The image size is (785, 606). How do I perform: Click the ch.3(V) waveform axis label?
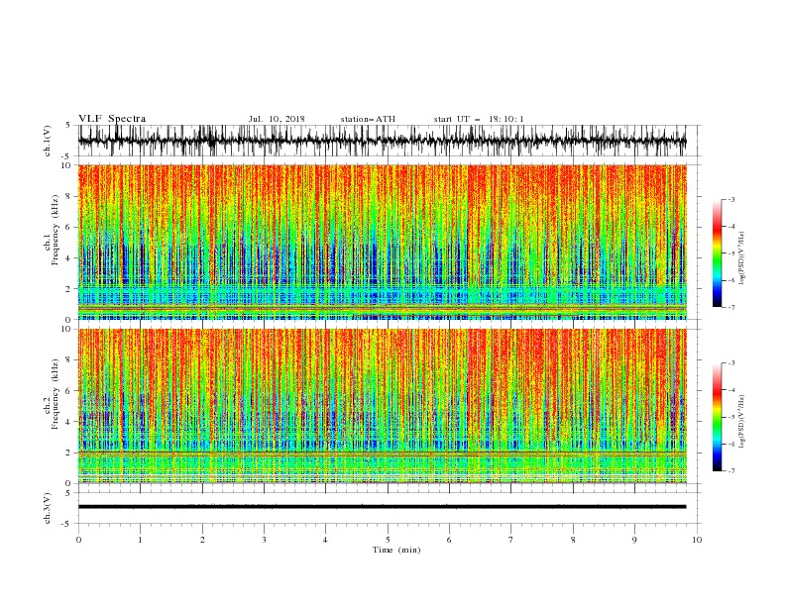click(48, 508)
